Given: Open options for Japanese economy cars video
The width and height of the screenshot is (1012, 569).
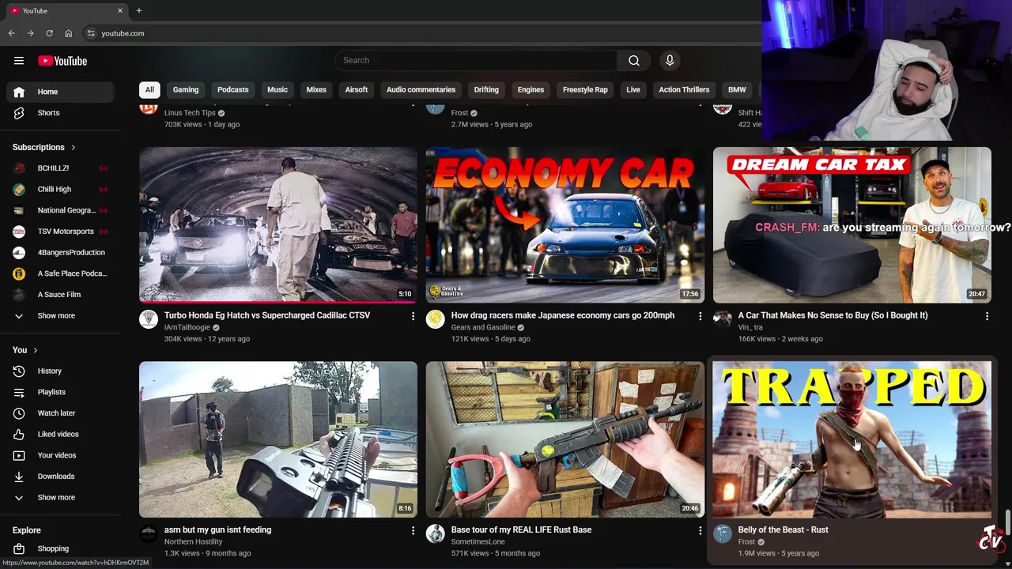Looking at the screenshot, I should click(700, 316).
